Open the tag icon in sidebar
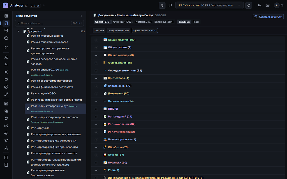 pyautogui.click(x=6, y=118)
